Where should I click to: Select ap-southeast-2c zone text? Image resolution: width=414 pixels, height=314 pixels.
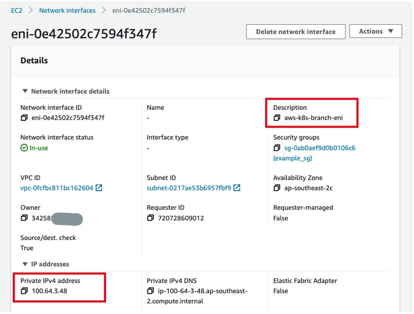tap(308, 188)
